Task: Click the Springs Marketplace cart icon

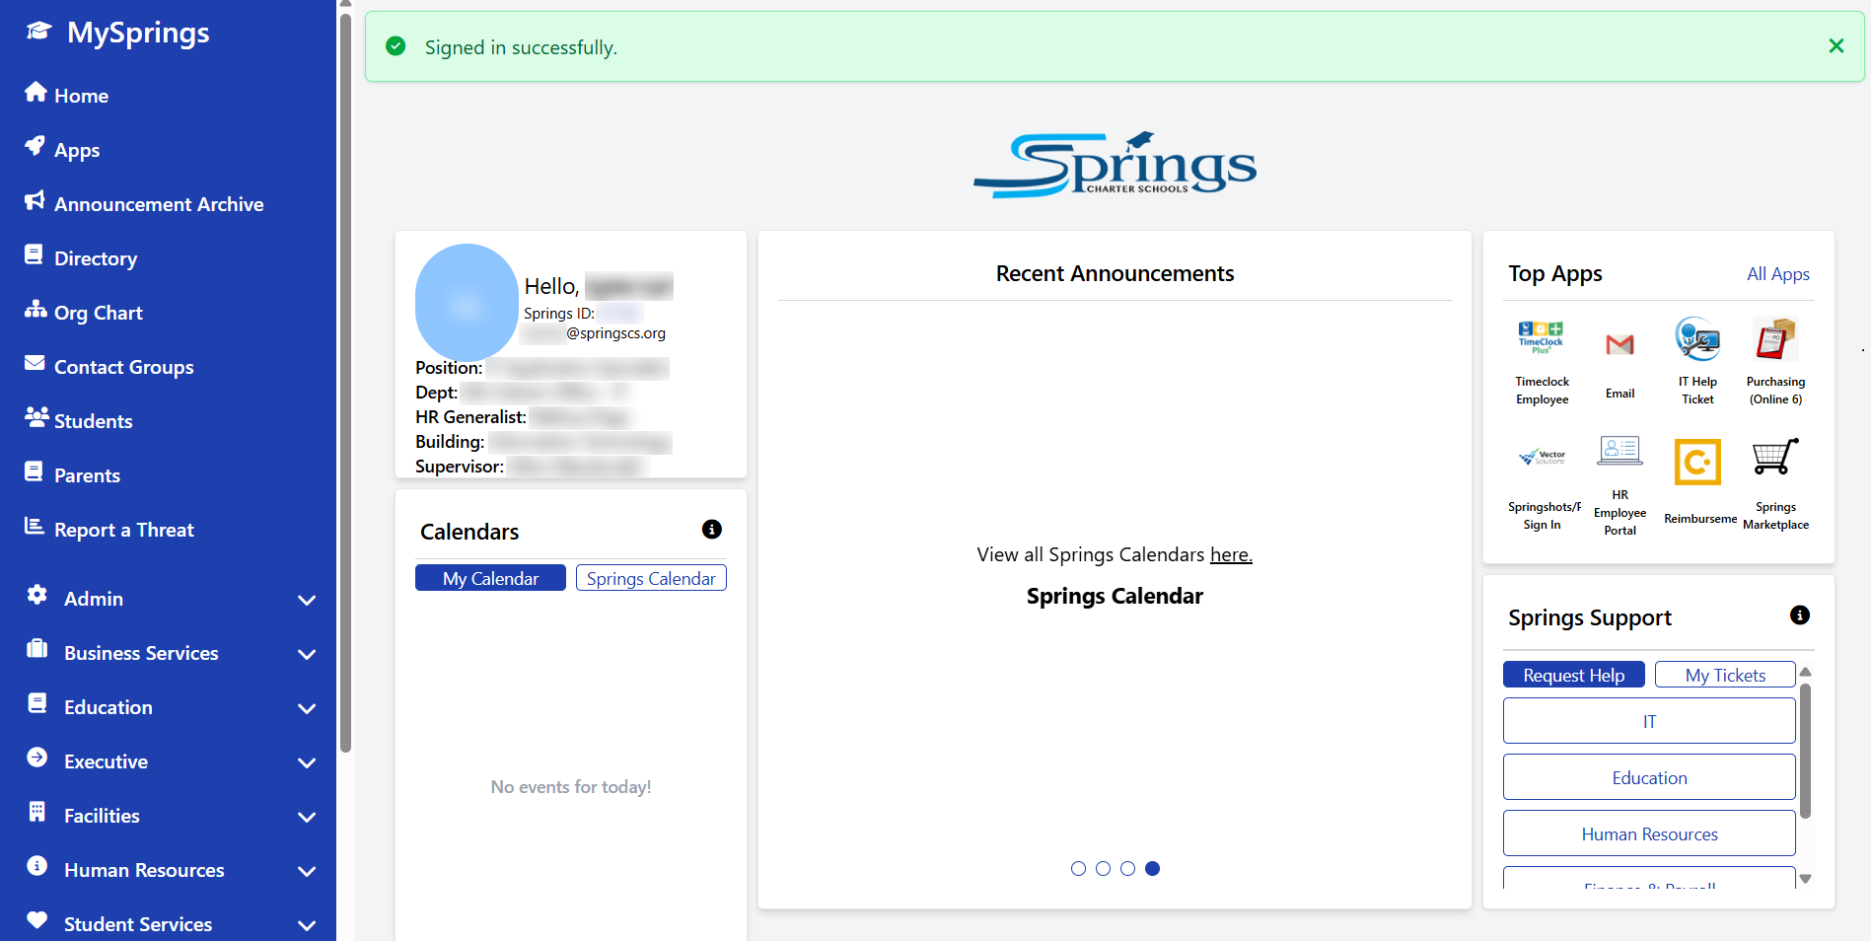Action: coord(1775,458)
